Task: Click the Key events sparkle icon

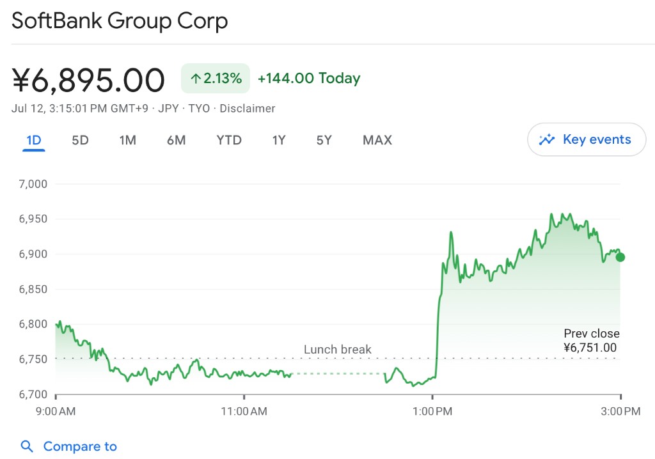Action: point(546,139)
